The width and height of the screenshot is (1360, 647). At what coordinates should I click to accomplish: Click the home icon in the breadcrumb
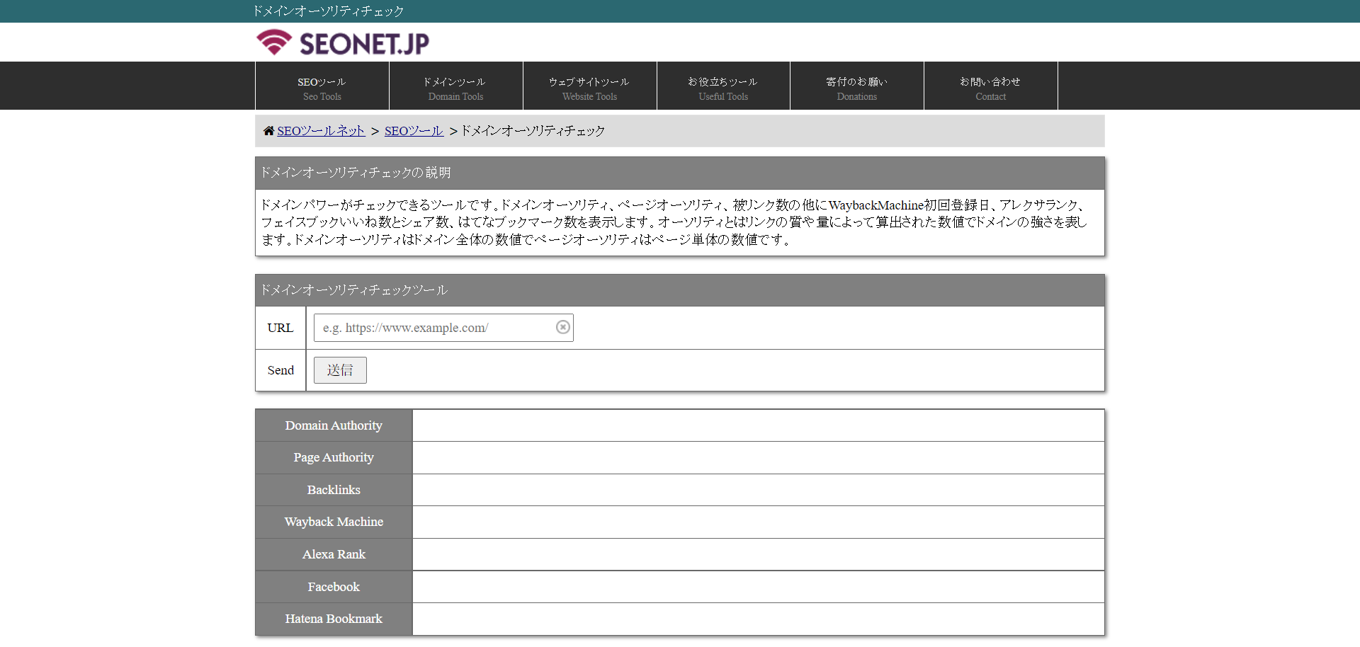click(268, 130)
